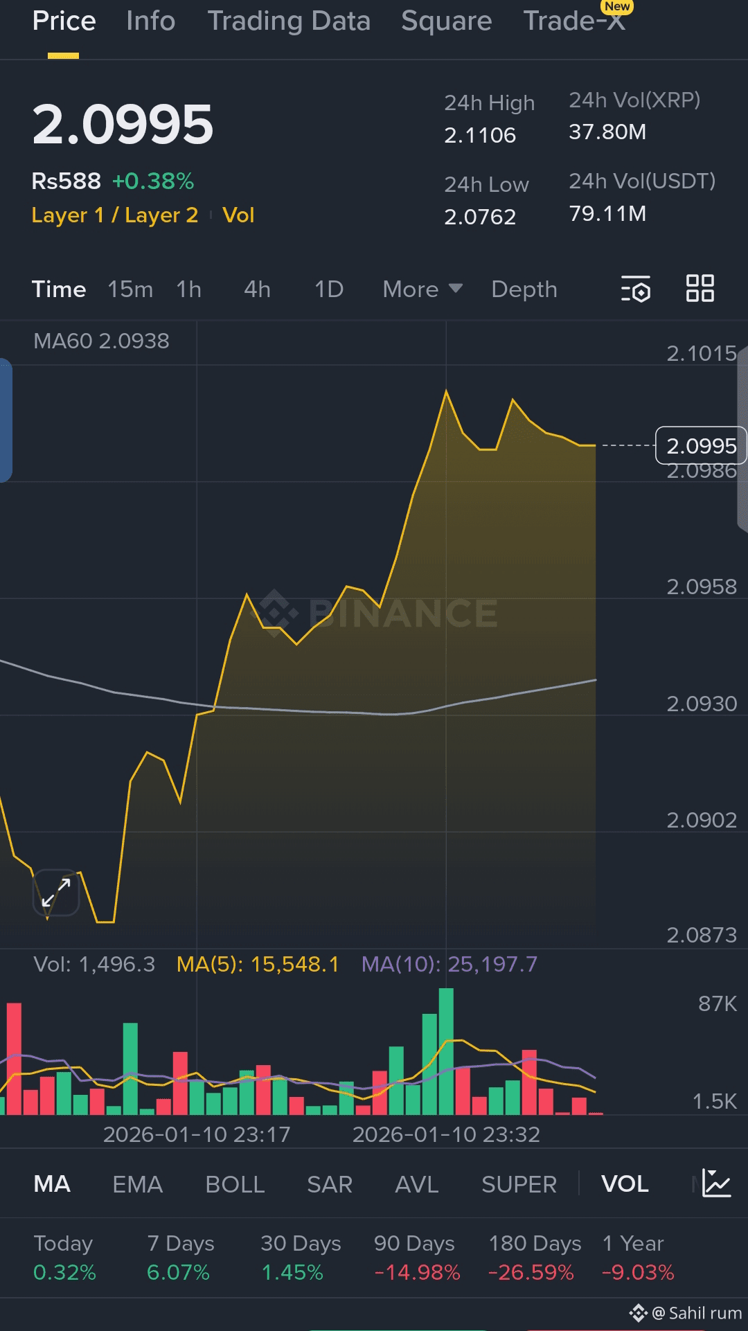Tap the +0.38% change value
This screenshot has width=748, height=1331.
153,181
